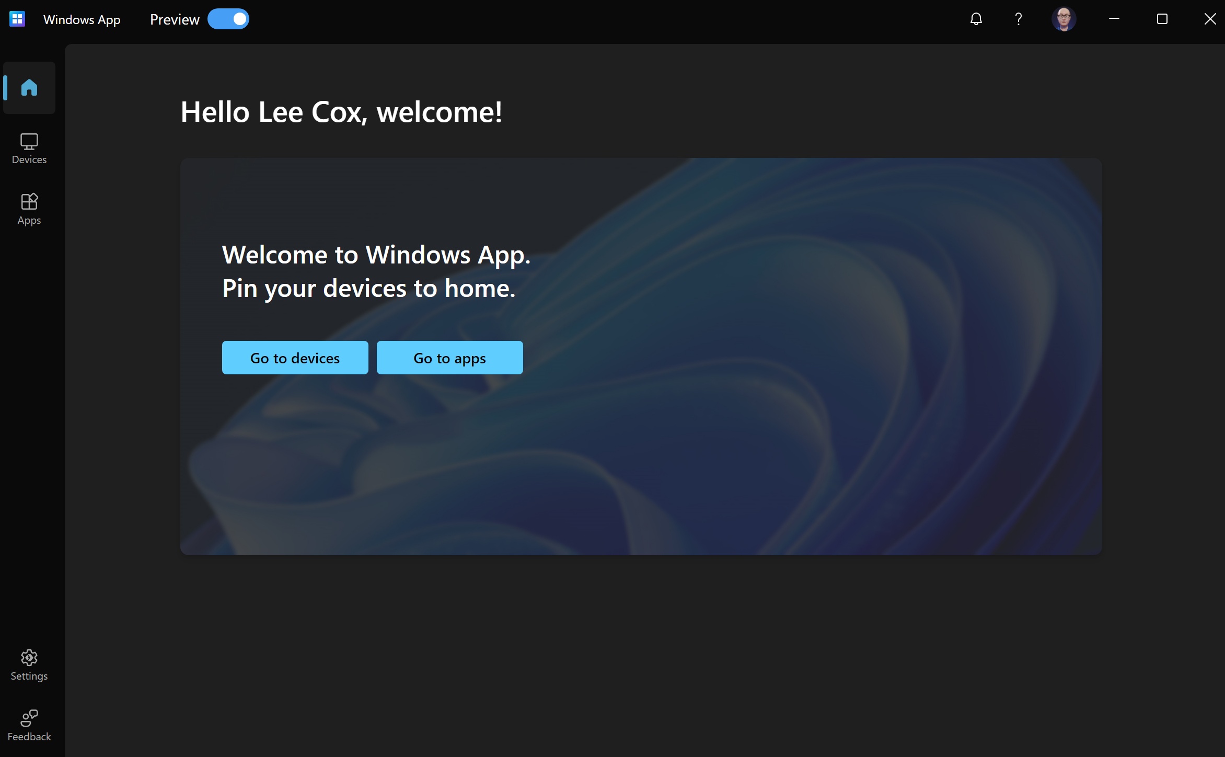Turn off the Preview toggle
Screen dimensions: 1225x757
(x=228, y=19)
